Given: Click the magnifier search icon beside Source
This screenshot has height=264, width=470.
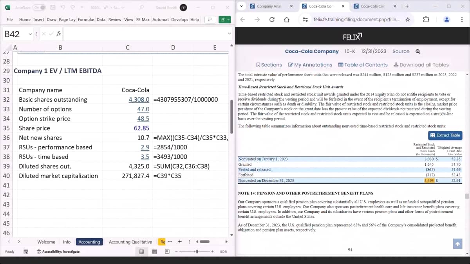Looking at the screenshot, I should [x=418, y=51].
